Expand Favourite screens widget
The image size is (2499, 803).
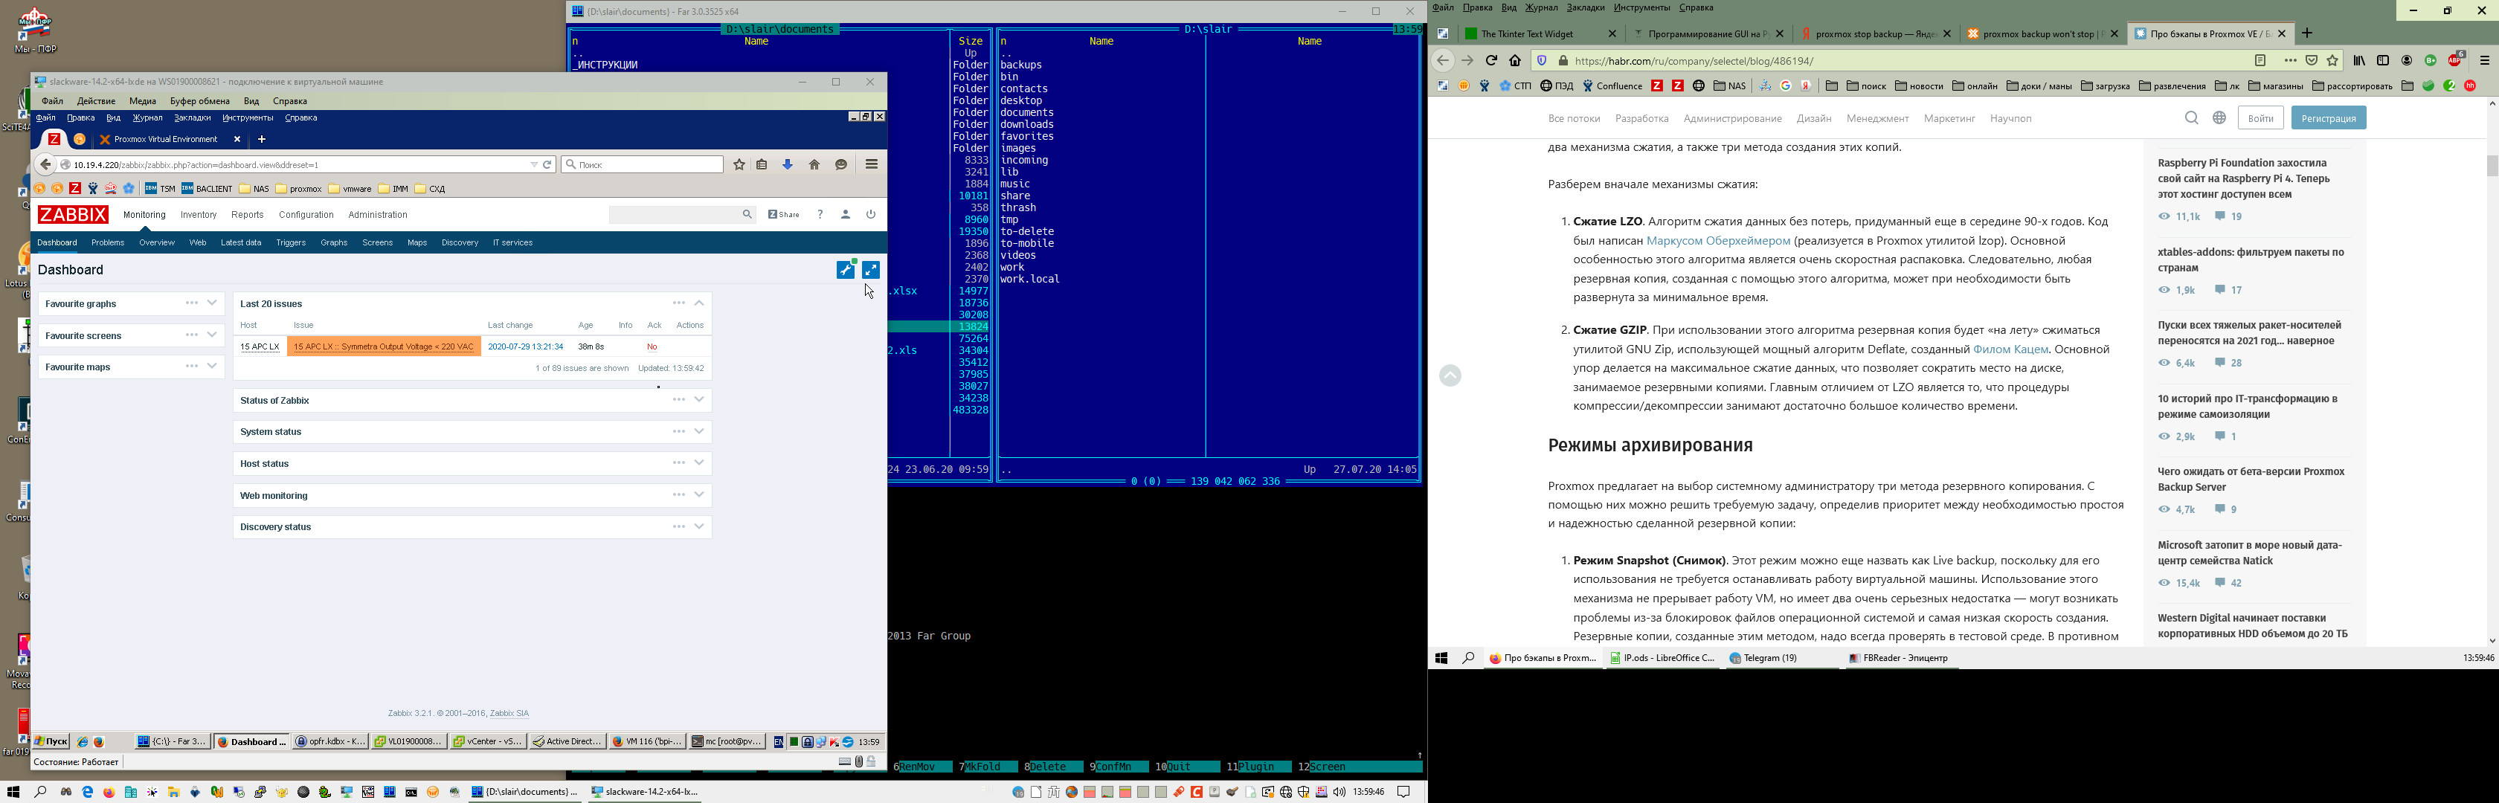tap(213, 335)
